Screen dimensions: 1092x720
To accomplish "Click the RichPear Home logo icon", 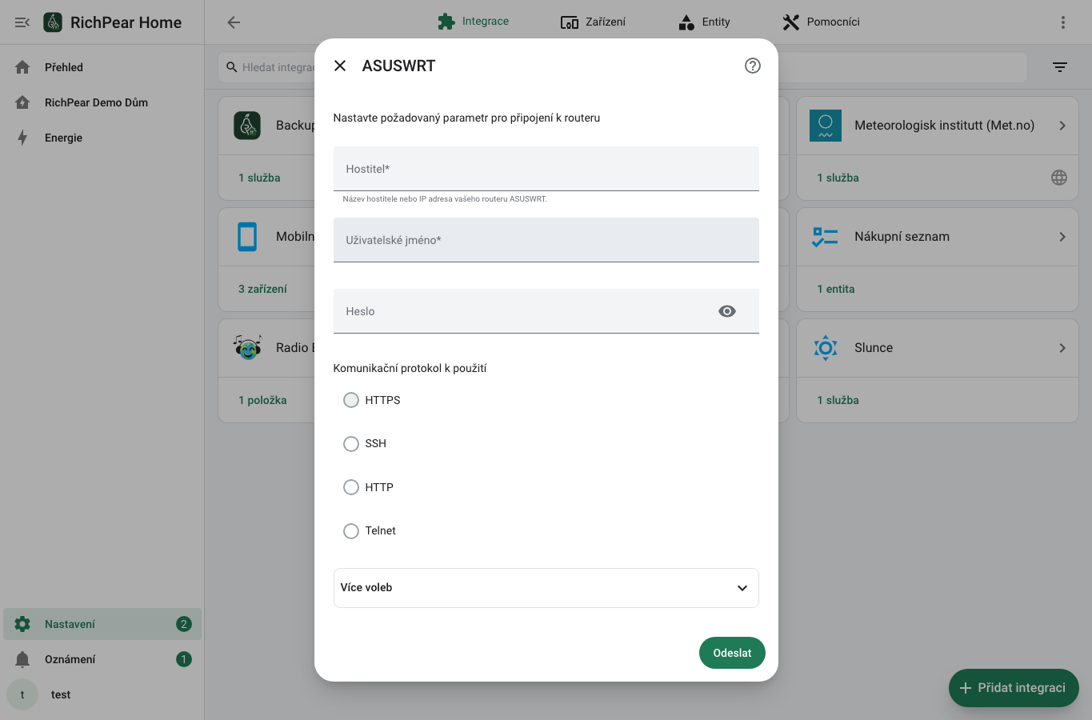I will 53,22.
